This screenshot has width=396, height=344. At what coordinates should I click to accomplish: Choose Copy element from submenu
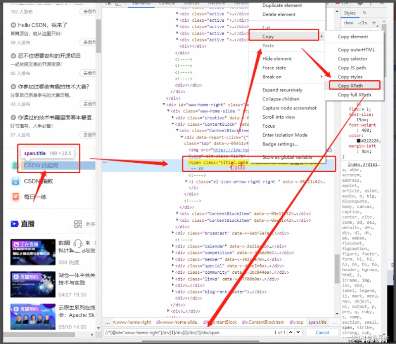pos(354,37)
